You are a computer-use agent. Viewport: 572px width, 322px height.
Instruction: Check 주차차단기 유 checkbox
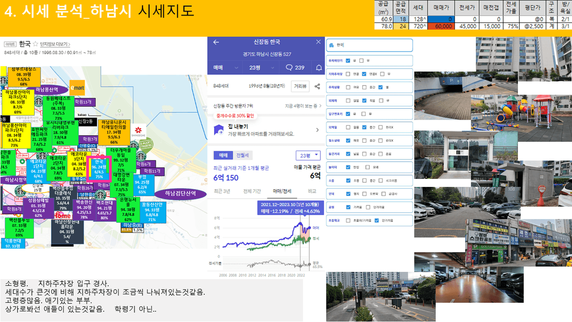pyautogui.click(x=348, y=61)
